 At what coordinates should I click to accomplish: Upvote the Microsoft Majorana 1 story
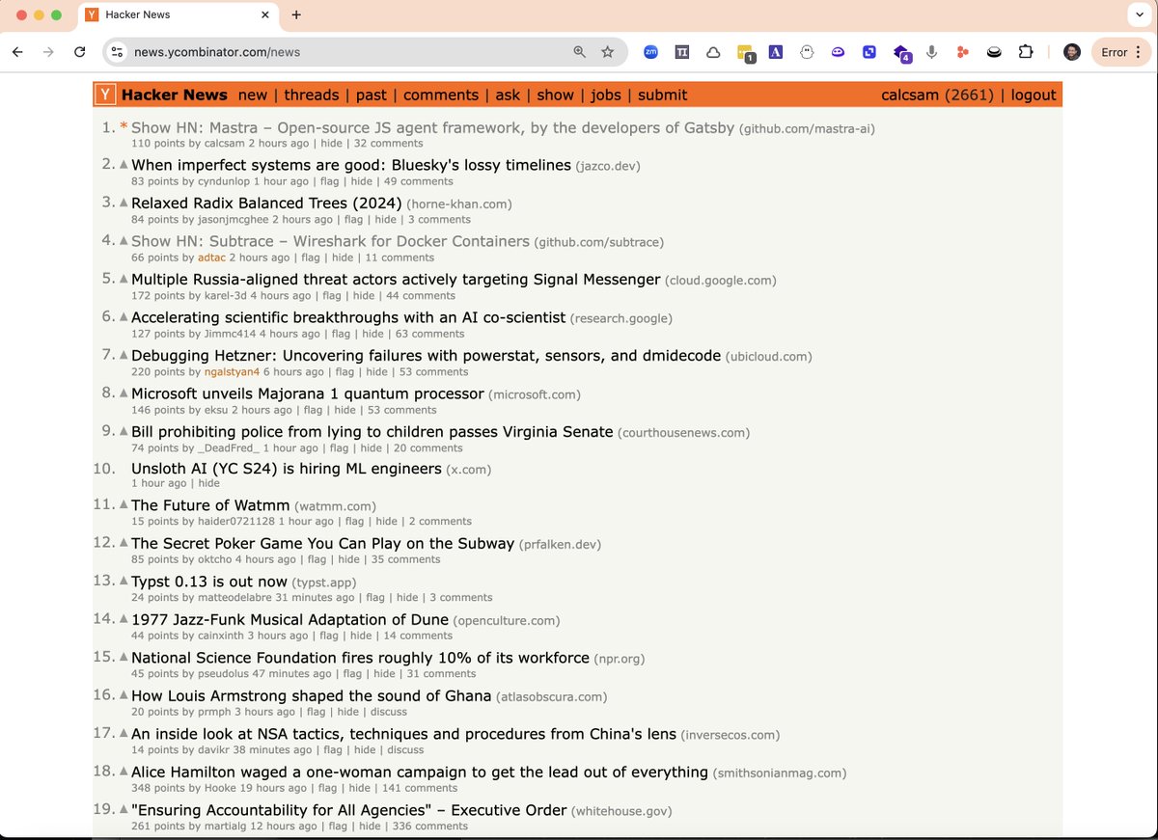(124, 394)
